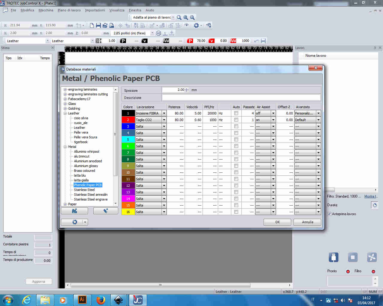Toggle Auto checkbox for color 16 row
This screenshot has width=383, height=306.
[x=236, y=212]
